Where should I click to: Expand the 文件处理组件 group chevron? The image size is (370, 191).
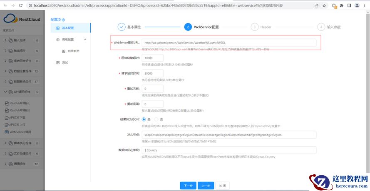tap(5, 153)
